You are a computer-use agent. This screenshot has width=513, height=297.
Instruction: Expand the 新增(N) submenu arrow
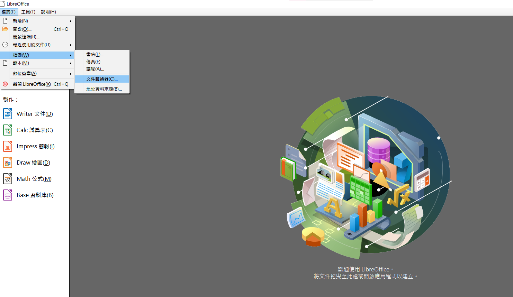pyautogui.click(x=71, y=21)
